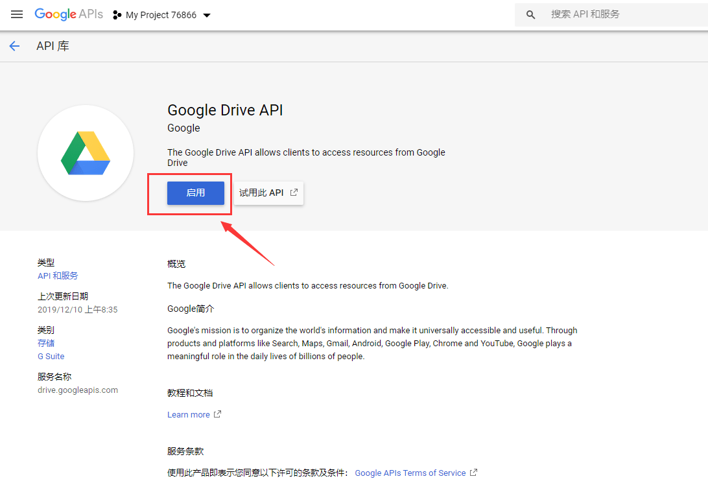The image size is (708, 483).
Task: Click the Google Drive API title
Action: pos(225,110)
